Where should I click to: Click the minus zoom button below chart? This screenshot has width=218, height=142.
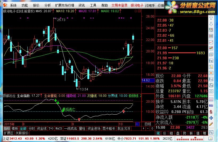point(148,128)
